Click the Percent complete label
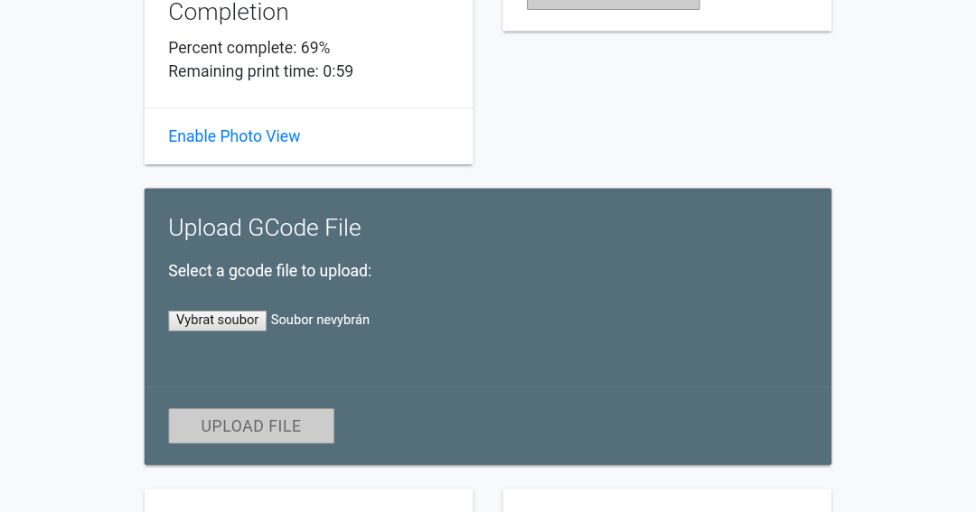976x512 pixels. point(232,48)
